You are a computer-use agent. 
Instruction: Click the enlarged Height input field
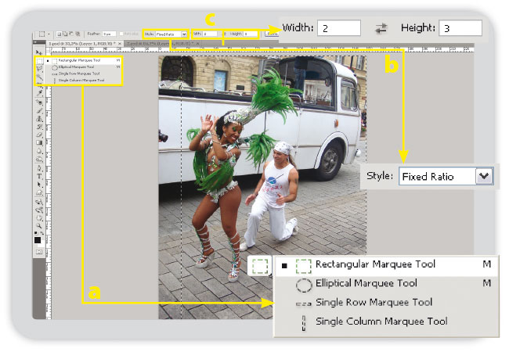click(454, 28)
